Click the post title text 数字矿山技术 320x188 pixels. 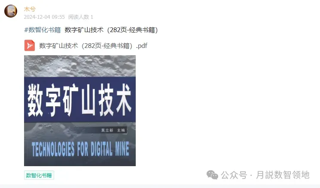coord(84,30)
